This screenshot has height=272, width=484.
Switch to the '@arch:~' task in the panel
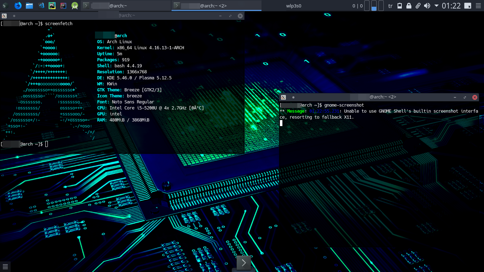[126, 6]
